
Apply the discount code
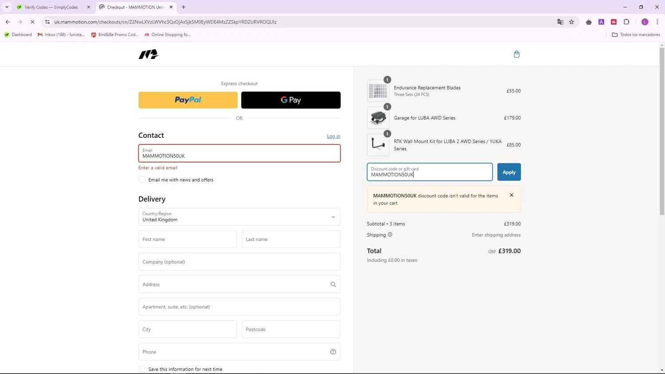click(509, 172)
